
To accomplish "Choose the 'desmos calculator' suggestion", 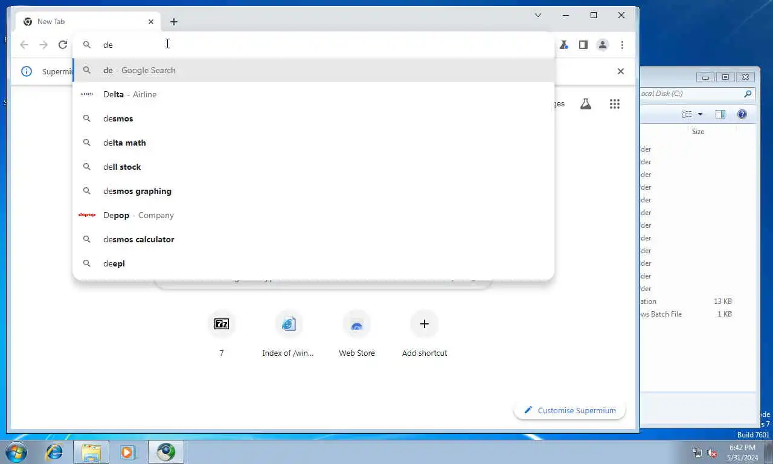I will point(313,239).
